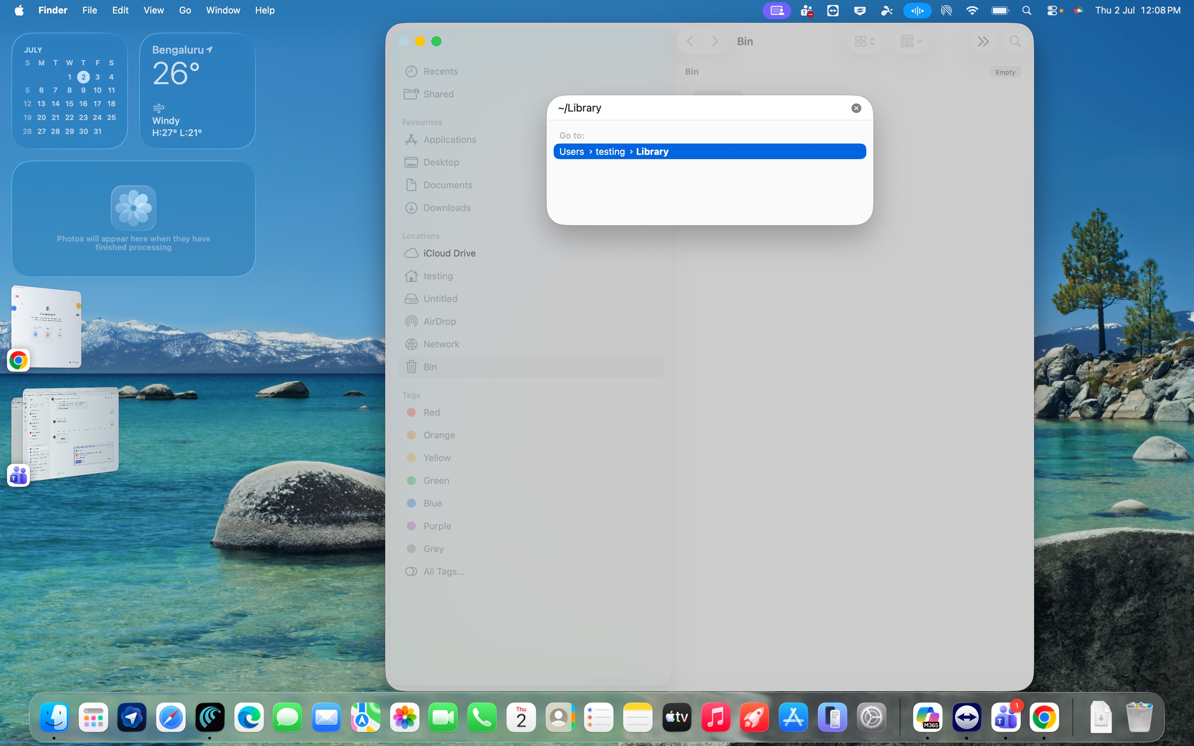Screen dimensions: 1194x746
Task: Filter by Red tag
Action: coord(531,412)
